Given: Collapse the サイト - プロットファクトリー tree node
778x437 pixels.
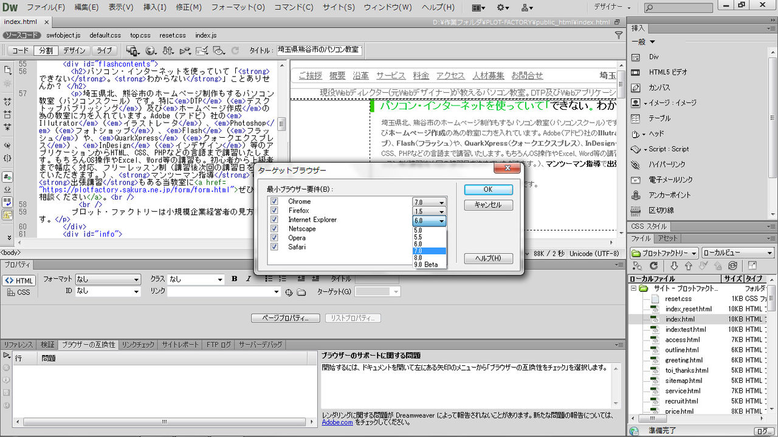Looking at the screenshot, I should (x=634, y=288).
